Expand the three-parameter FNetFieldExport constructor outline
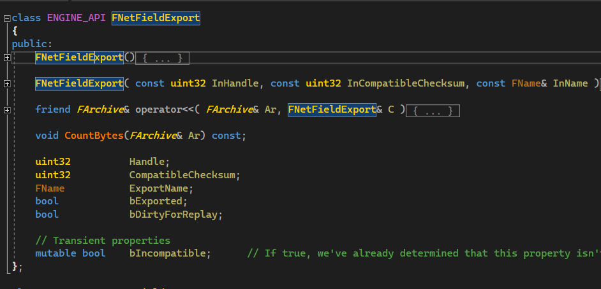The image size is (601, 289). (6, 83)
